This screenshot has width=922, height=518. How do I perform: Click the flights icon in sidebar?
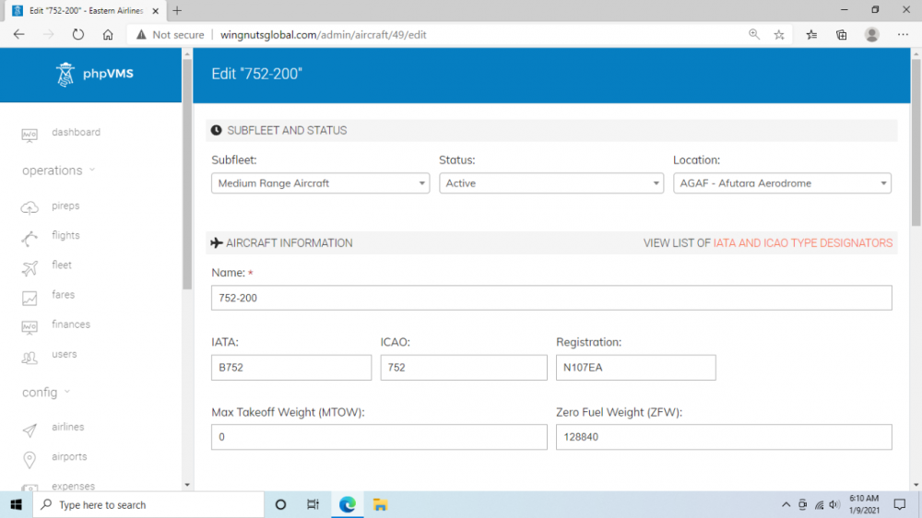pyautogui.click(x=30, y=238)
